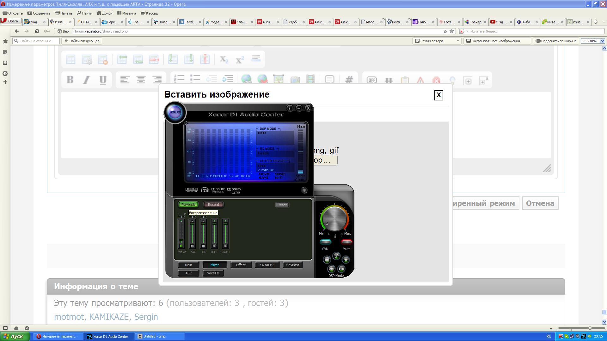Toggle the red master Mute switch

(346, 242)
